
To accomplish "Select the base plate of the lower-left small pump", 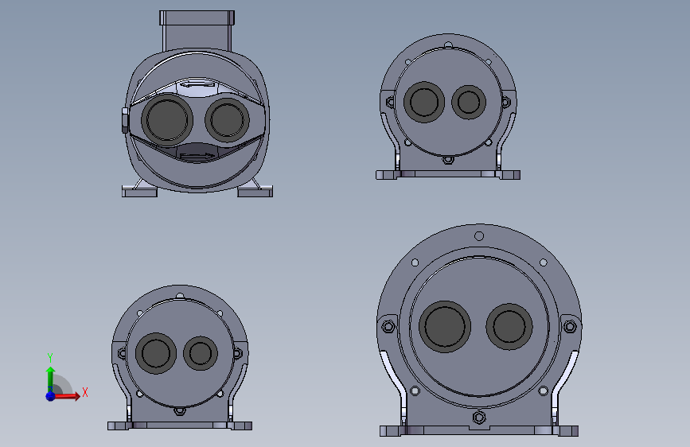I will click(x=180, y=426).
